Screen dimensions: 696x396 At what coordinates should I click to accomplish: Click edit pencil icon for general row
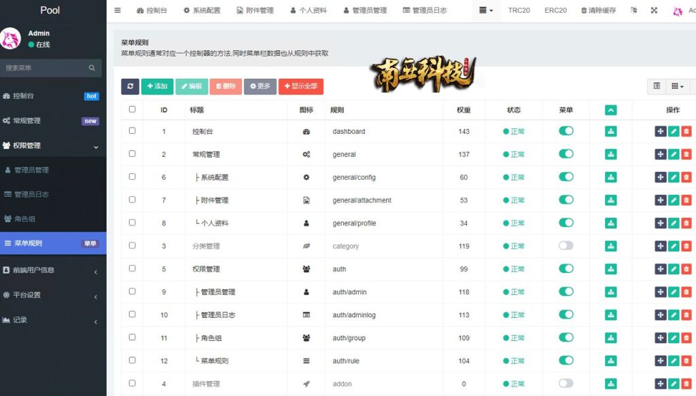[x=674, y=154]
